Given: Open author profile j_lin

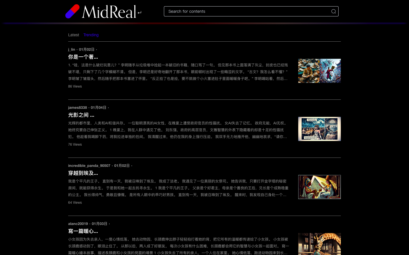Looking at the screenshot, I should tap(72, 49).
